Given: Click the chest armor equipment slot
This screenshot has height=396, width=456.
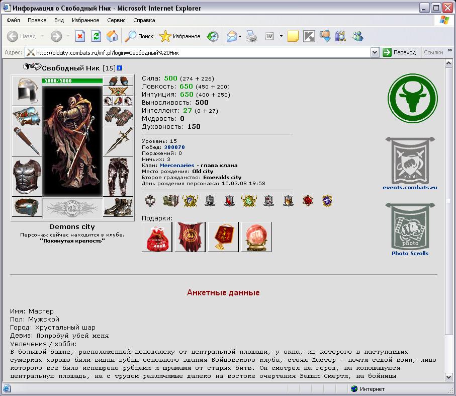Looking at the screenshot, I should (27, 176).
